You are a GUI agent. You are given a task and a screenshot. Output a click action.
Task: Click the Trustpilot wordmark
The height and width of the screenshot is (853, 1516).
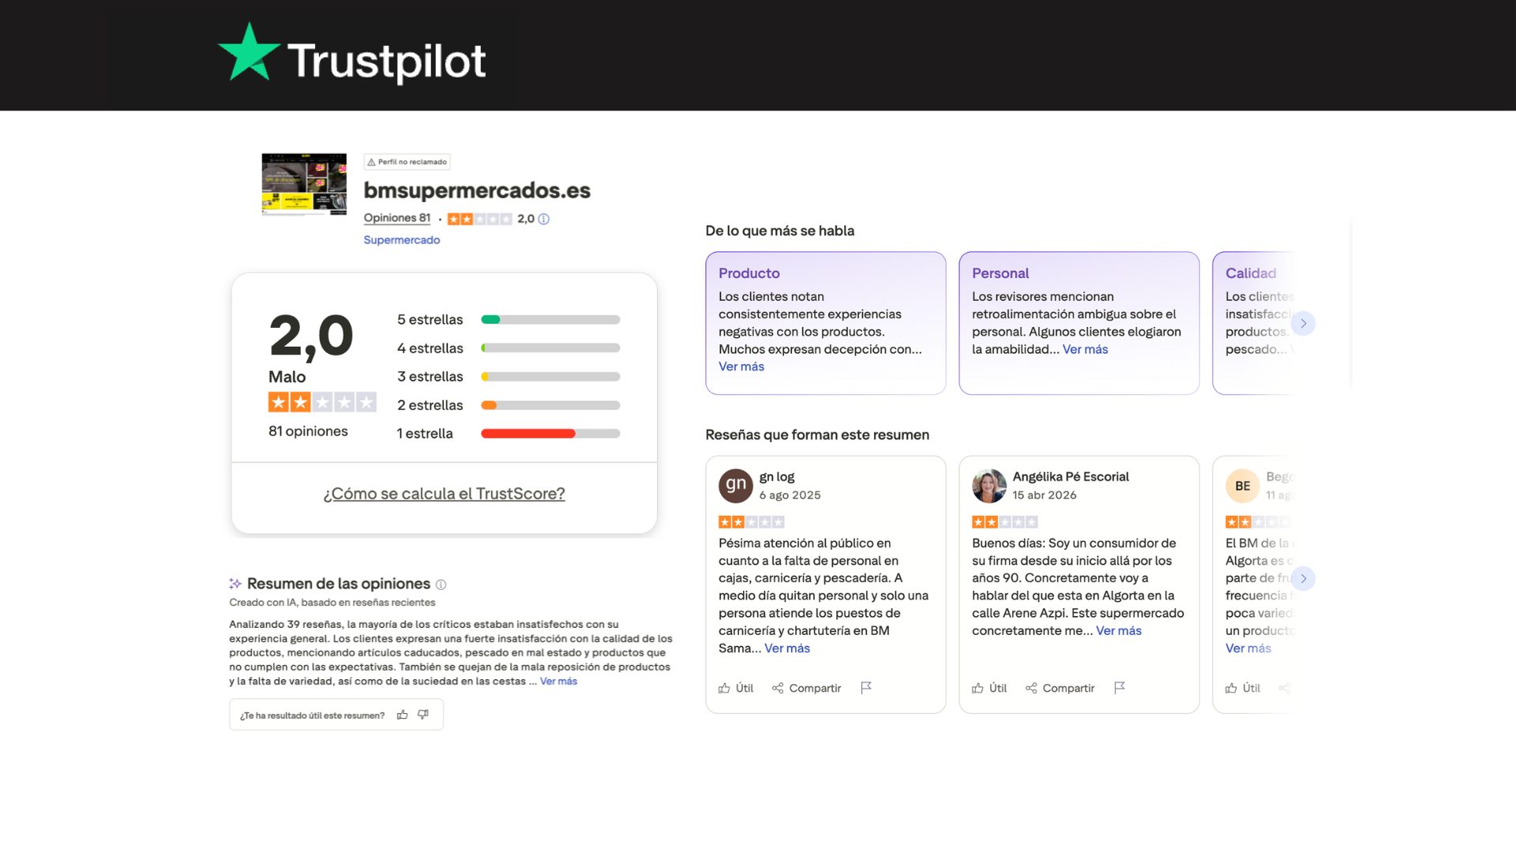click(x=386, y=62)
